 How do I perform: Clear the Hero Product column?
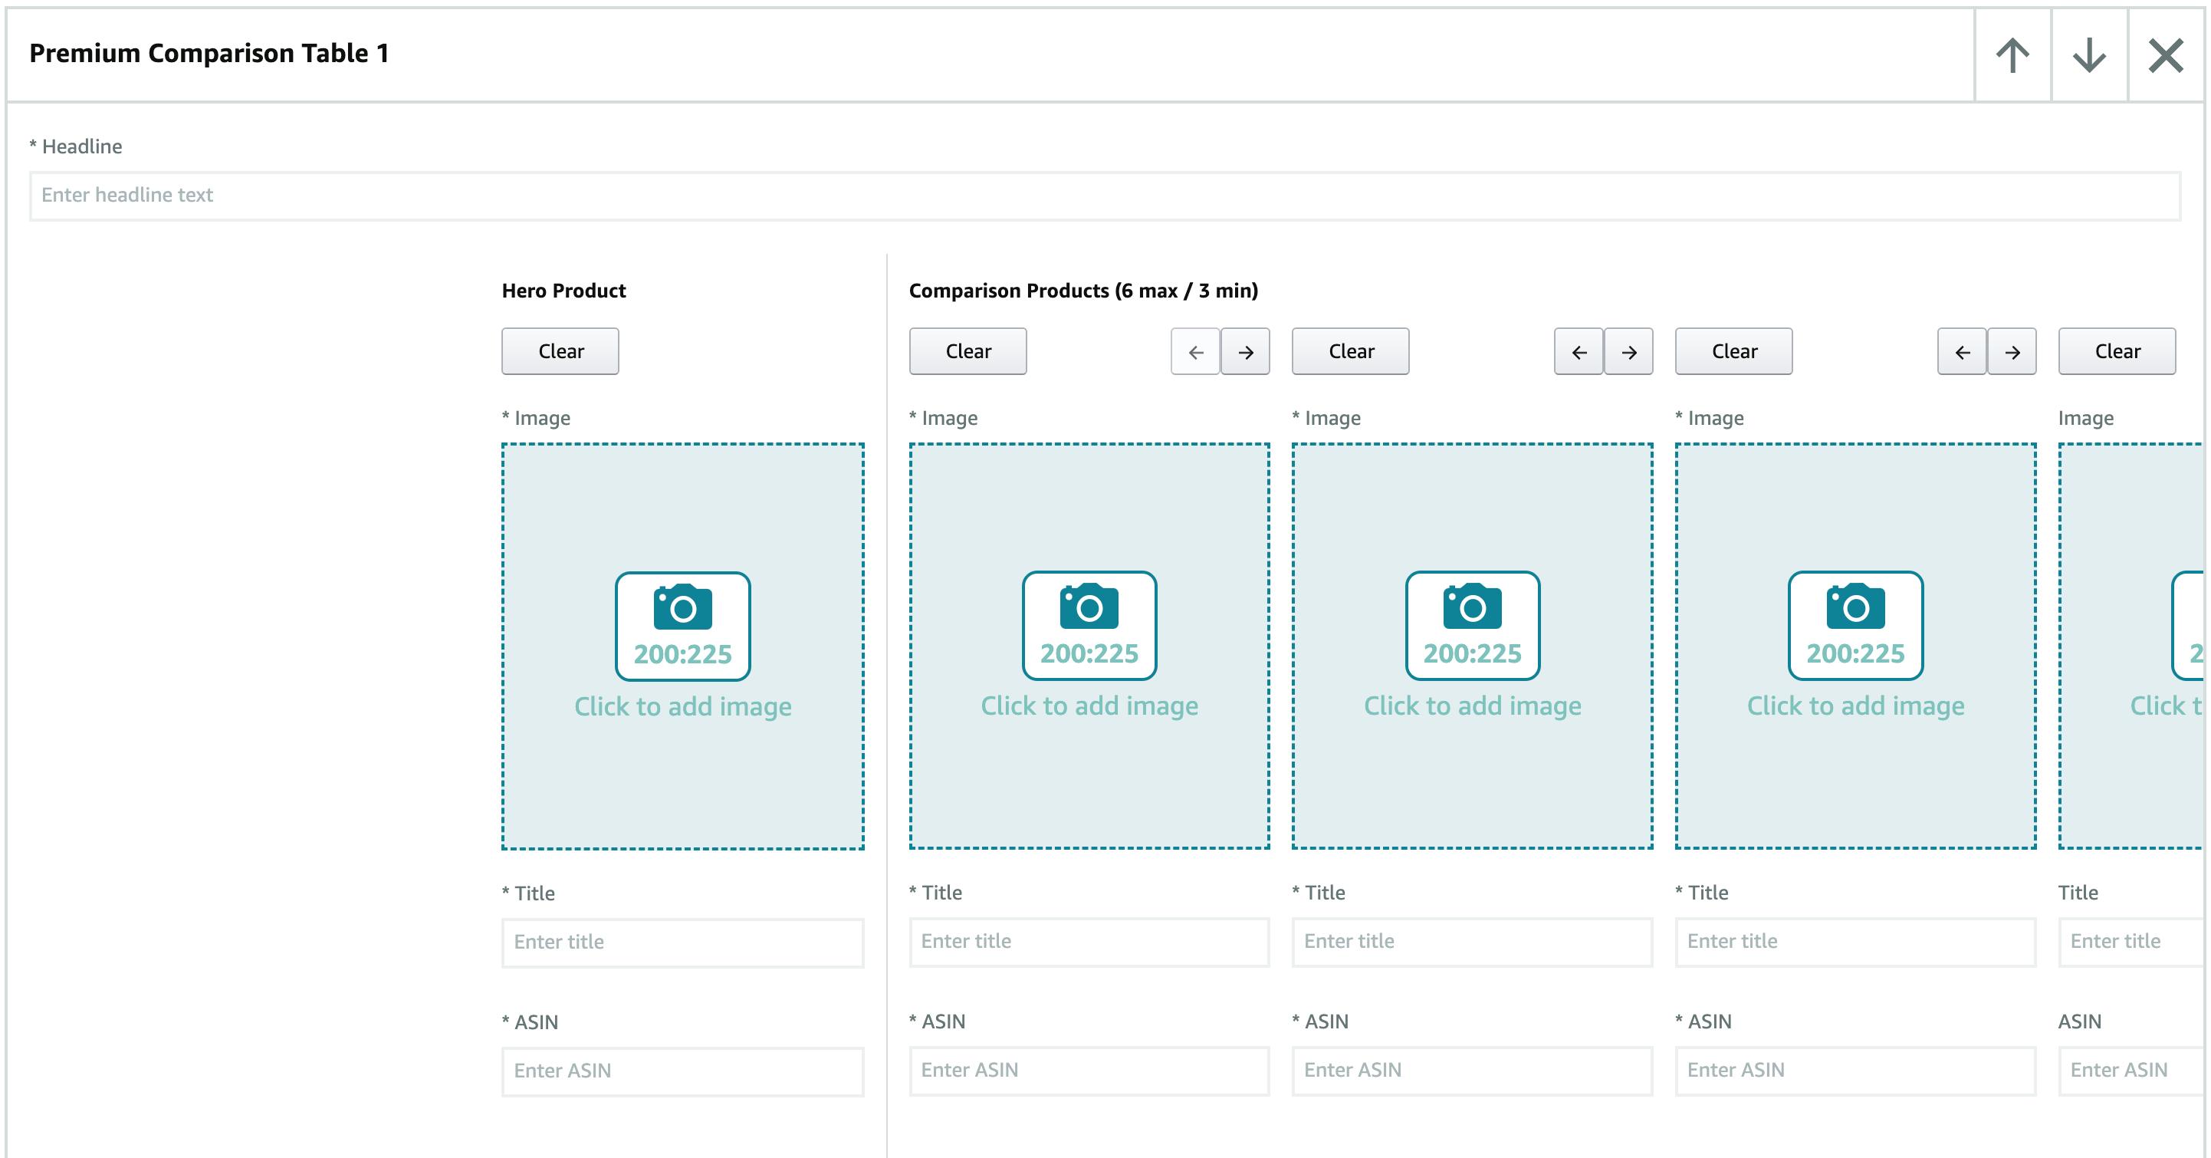(560, 351)
